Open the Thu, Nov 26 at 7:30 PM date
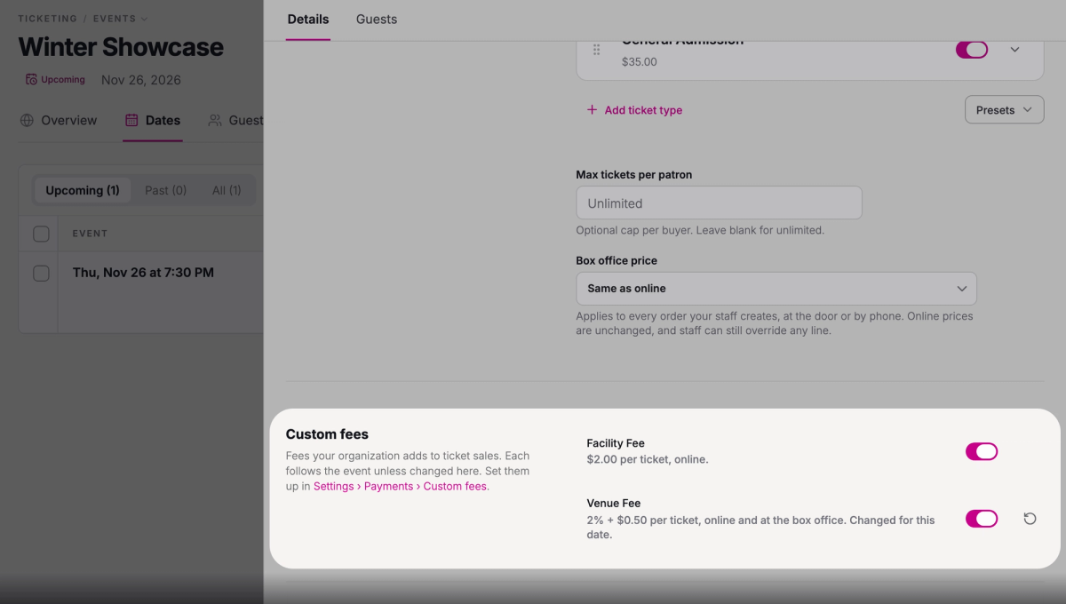 pos(143,273)
